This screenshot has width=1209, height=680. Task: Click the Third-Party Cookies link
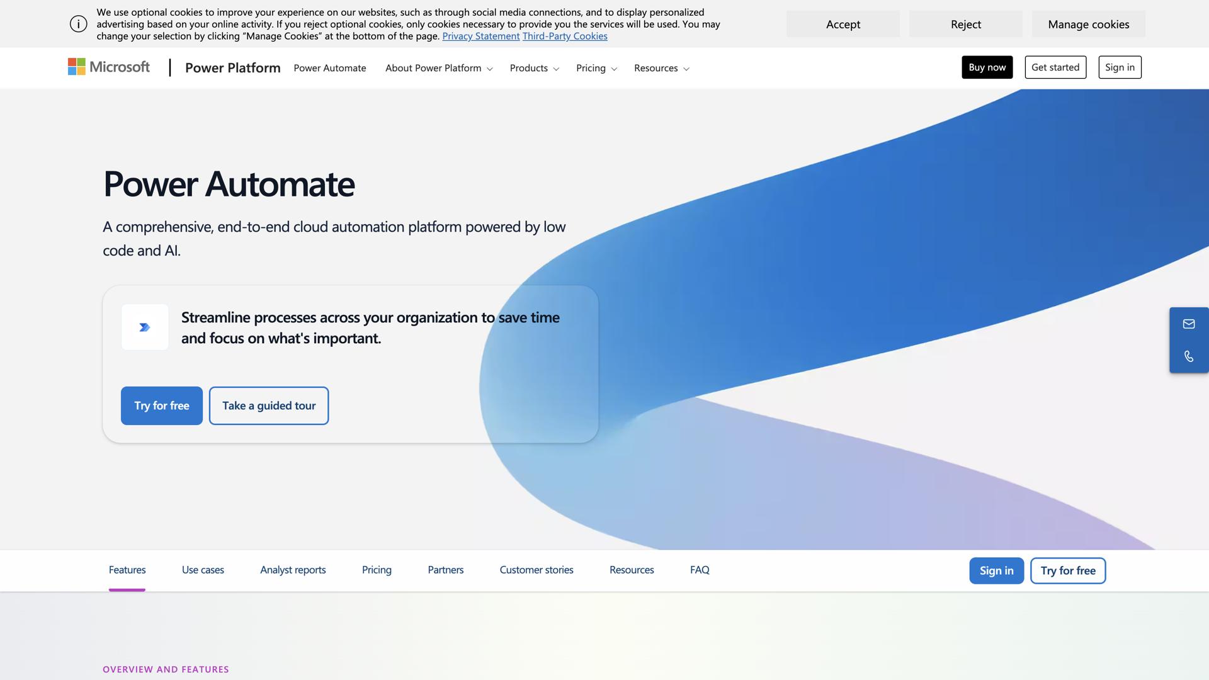564,36
